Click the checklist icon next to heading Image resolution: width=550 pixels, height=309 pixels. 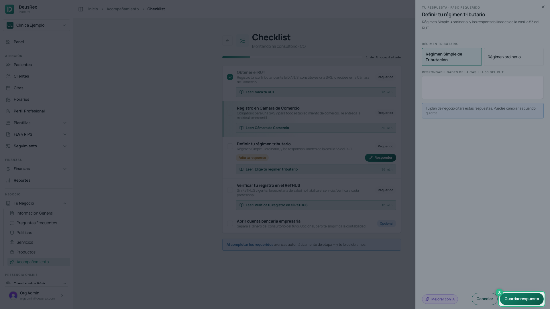242,41
